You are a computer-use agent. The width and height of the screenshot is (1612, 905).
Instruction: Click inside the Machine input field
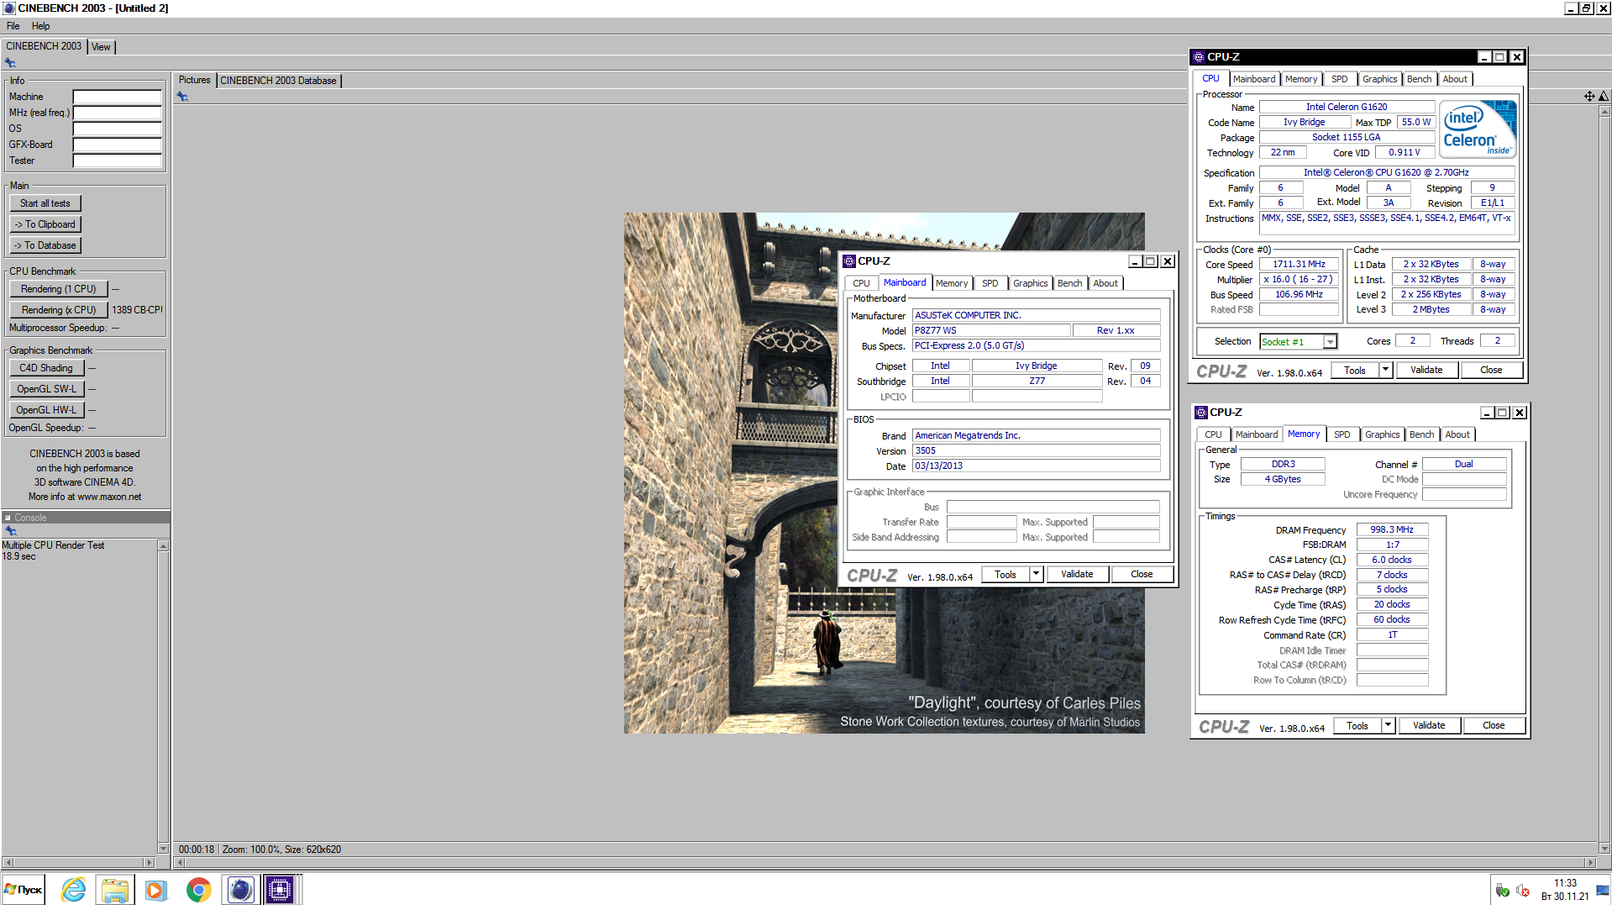[x=117, y=97]
